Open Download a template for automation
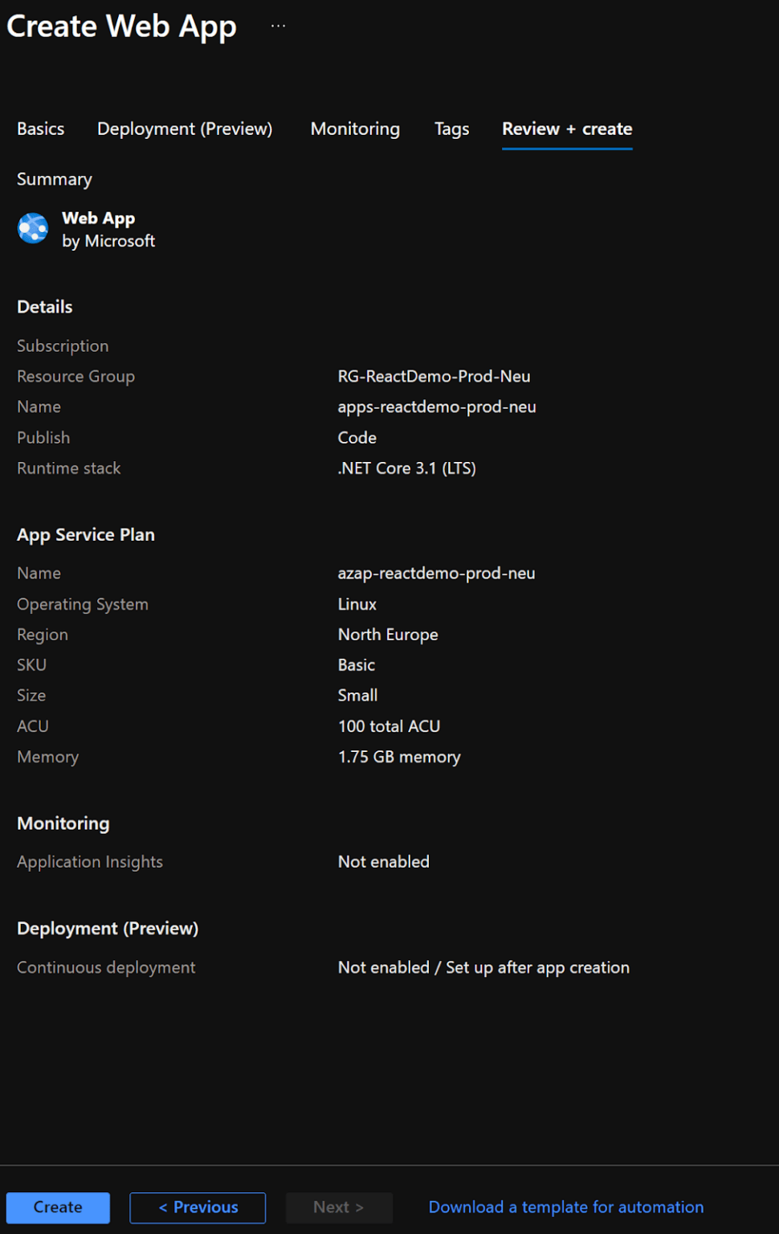The height and width of the screenshot is (1234, 779). 565,1207
